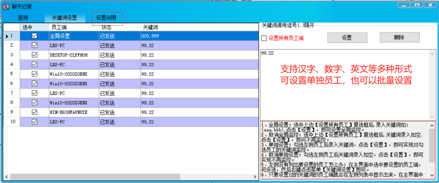Screen dimensions: 439x183
Task: Toggle checkbox for DESKTOP-2LPFHOH row
Action: point(35,55)
